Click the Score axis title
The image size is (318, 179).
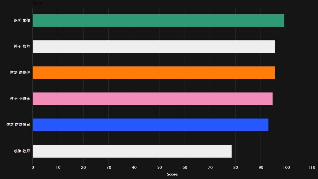172,174
